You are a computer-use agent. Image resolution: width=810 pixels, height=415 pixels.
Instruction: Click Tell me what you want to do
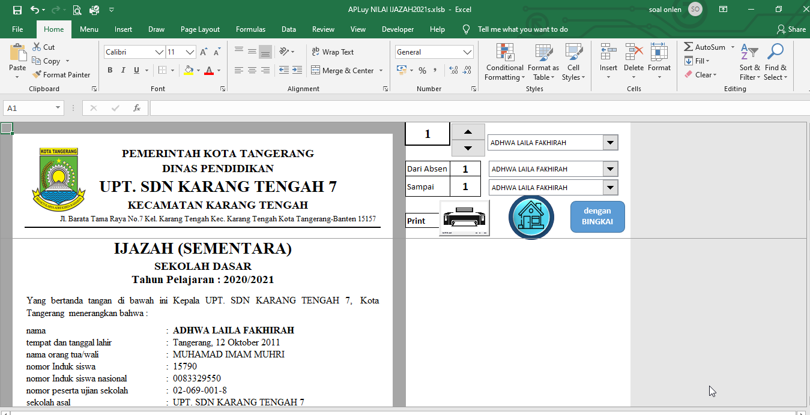click(x=522, y=29)
